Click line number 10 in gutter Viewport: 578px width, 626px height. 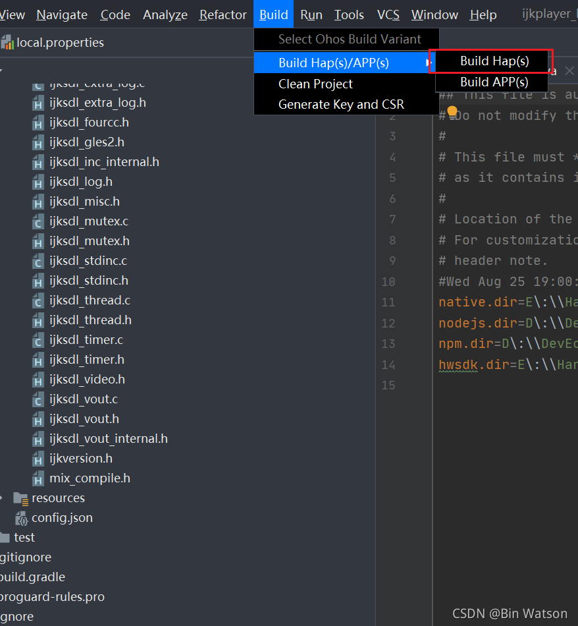[388, 281]
